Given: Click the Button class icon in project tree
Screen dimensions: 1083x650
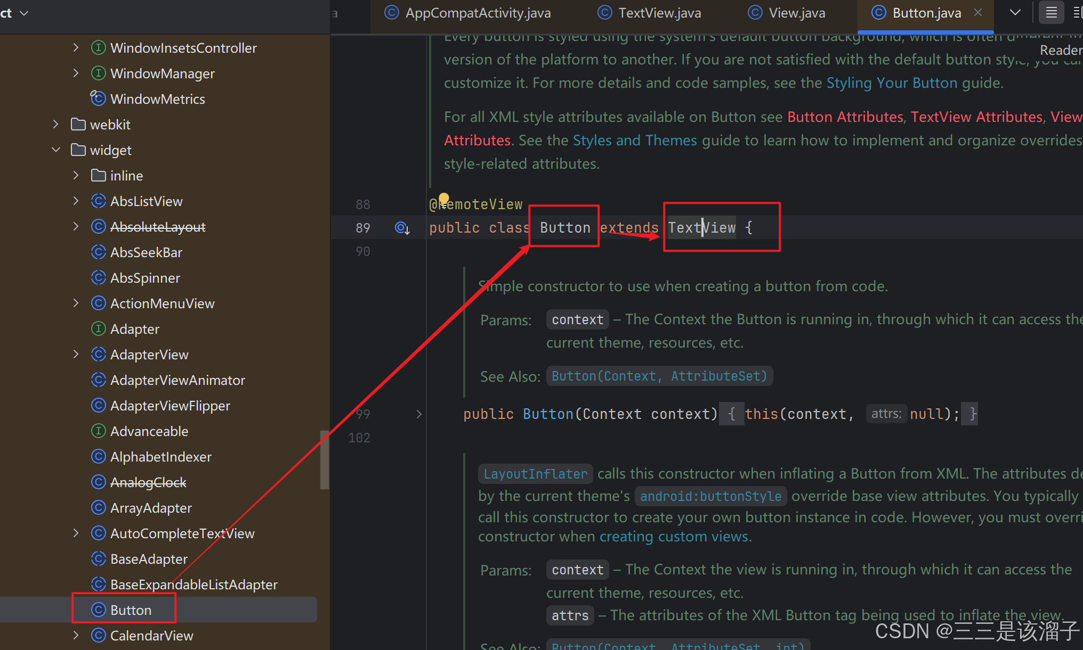Looking at the screenshot, I should tap(98, 610).
